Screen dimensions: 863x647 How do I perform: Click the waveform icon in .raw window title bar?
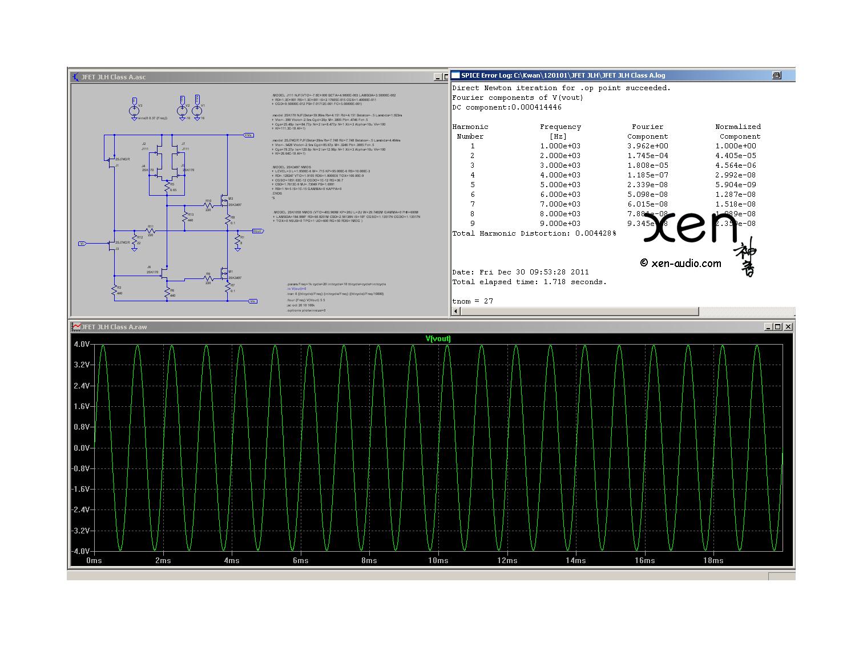[76, 327]
